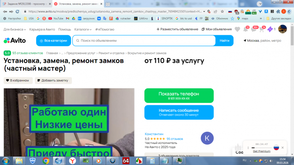Open 93 отзыва клиентов rating link
This screenshot has height=165, width=294.
coord(28,53)
